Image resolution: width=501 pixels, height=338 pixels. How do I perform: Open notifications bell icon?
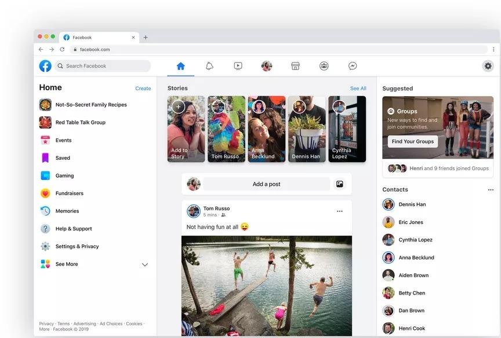209,66
